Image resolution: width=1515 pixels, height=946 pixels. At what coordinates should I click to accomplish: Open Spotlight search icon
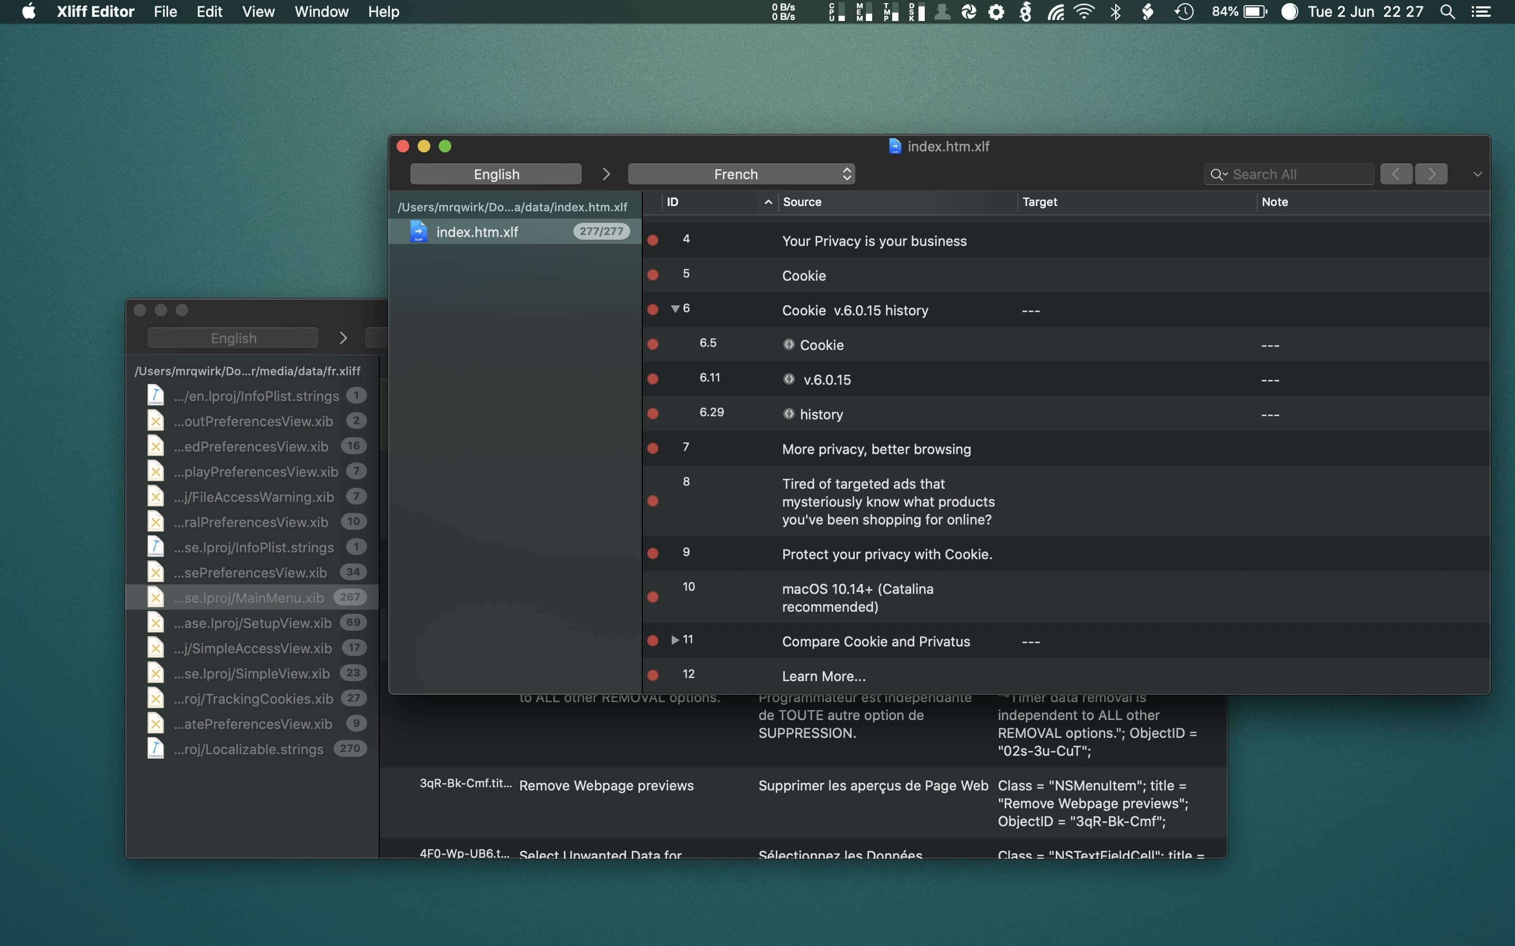(x=1447, y=11)
